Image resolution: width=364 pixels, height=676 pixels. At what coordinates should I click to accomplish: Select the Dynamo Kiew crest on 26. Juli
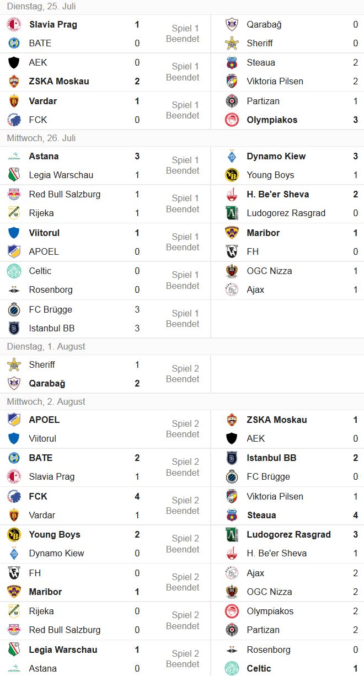point(232,157)
